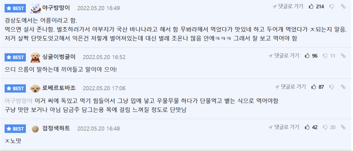Screen dimensions: 353x151
Task: Dislike the comment from 로베르토바조
Action: [332, 87]
